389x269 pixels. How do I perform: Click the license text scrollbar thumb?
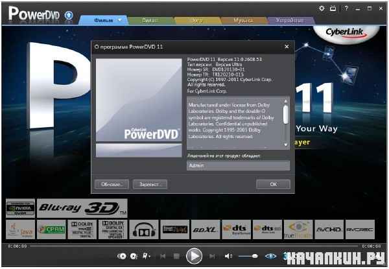tap(285, 114)
